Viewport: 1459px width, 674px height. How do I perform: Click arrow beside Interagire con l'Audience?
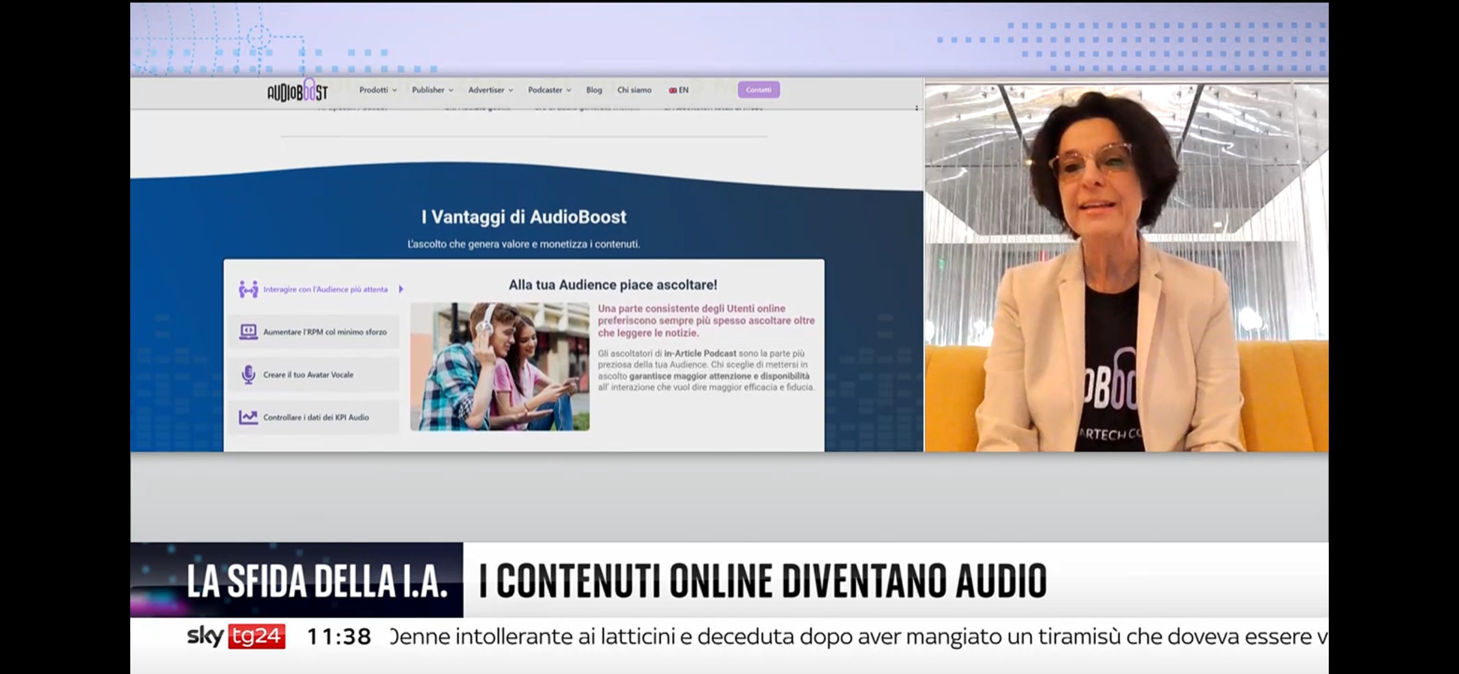[401, 289]
